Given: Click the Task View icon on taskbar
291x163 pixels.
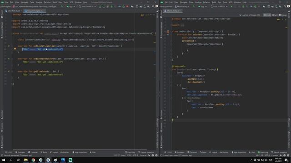Looking at the screenshot, I should click(18, 160).
